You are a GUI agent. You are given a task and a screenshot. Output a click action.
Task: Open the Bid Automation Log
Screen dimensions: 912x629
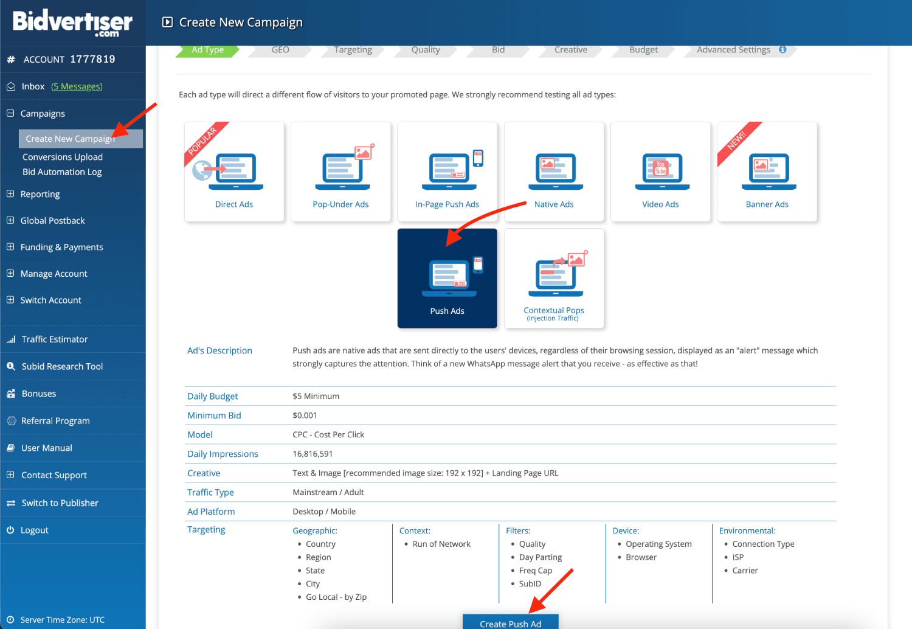(x=62, y=172)
